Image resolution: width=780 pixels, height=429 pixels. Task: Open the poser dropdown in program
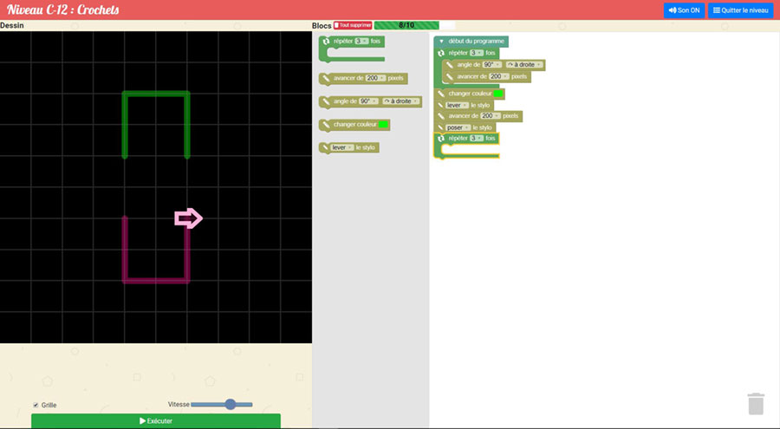coord(457,127)
